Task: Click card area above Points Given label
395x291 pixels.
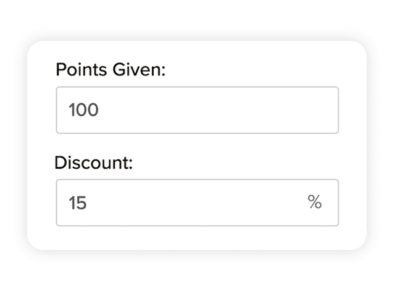Action: pyautogui.click(x=197, y=51)
